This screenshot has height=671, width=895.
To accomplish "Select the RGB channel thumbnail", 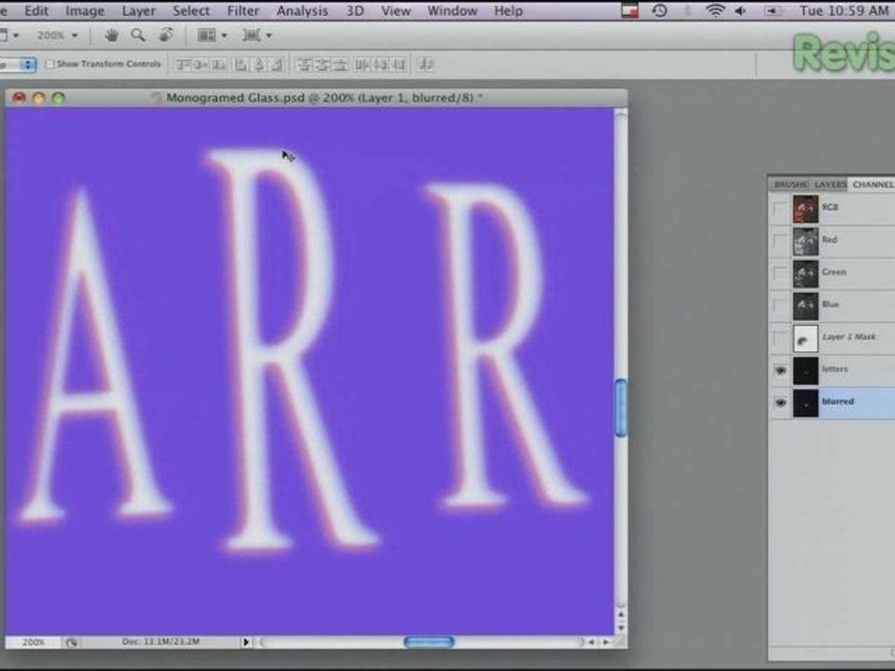I will click(x=805, y=208).
